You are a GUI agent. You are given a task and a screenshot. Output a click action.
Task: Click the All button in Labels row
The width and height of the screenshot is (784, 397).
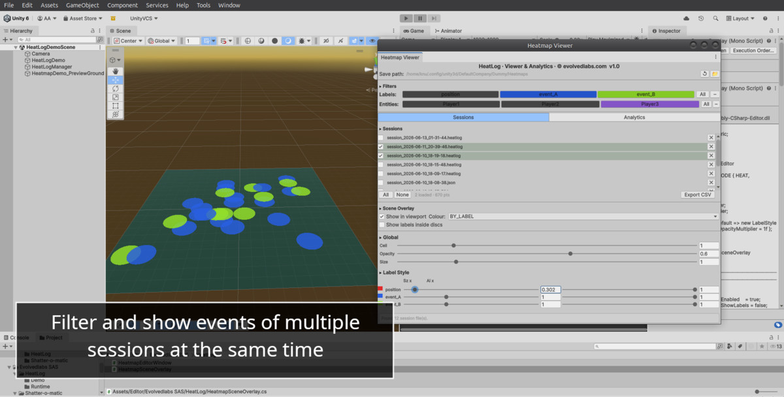(x=702, y=94)
